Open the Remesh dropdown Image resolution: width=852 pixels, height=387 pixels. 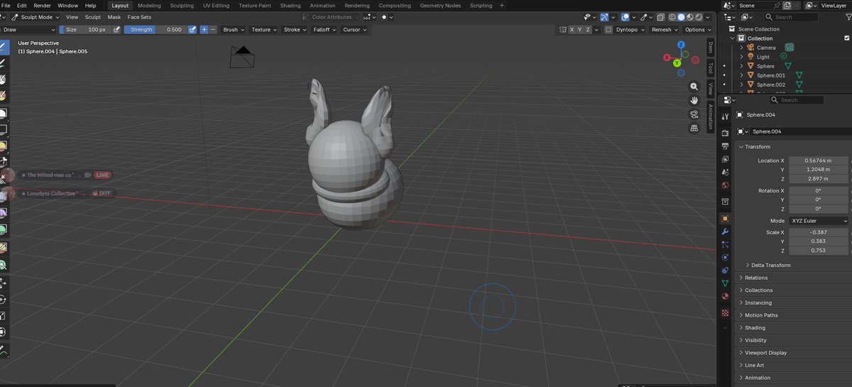[x=665, y=30]
